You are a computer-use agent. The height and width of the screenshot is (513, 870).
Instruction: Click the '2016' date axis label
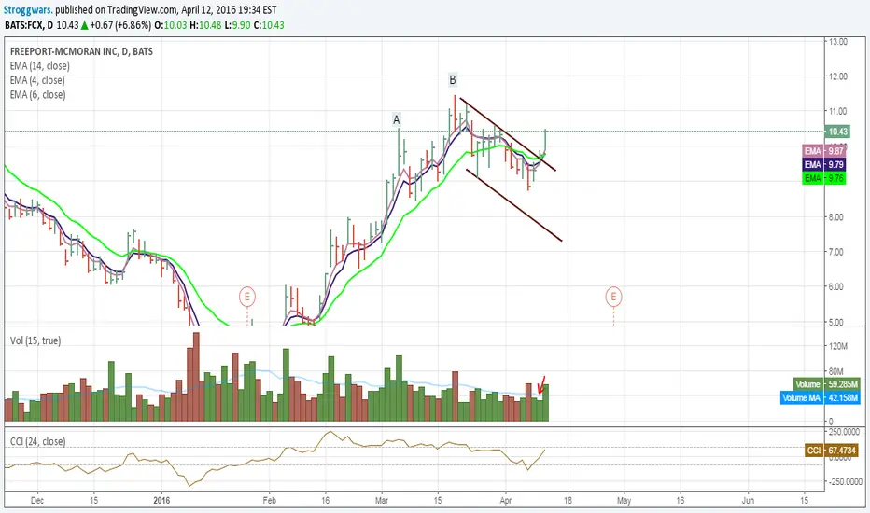click(x=161, y=500)
